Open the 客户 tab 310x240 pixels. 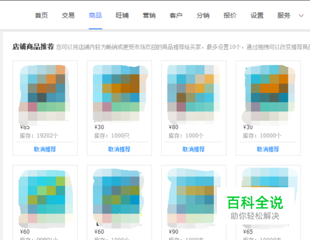(x=176, y=16)
